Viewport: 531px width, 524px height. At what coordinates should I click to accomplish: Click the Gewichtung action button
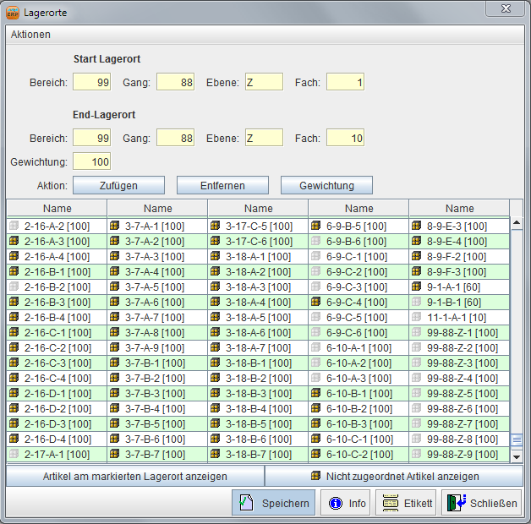[326, 185]
